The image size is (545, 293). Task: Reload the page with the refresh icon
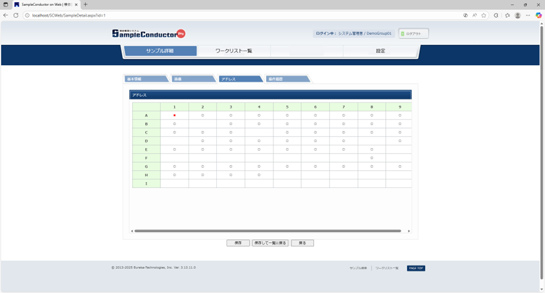[16, 15]
